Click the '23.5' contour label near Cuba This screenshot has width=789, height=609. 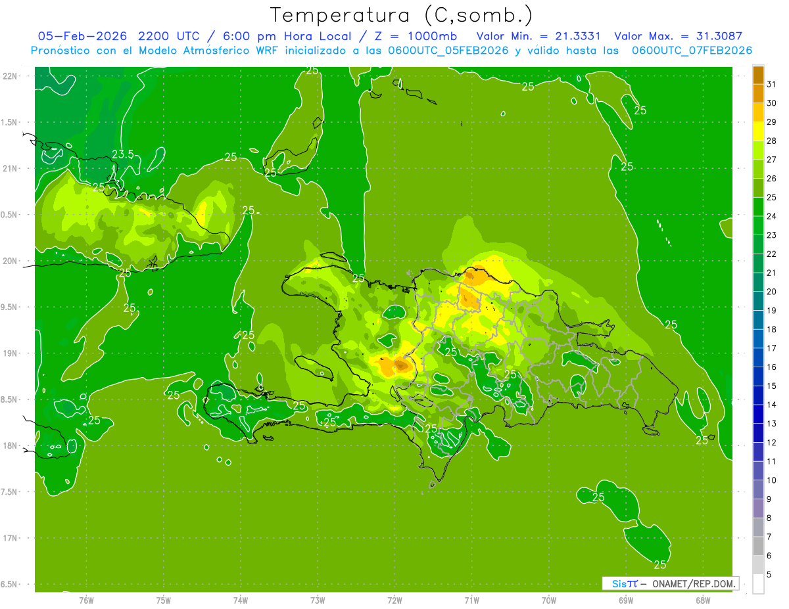pos(122,155)
